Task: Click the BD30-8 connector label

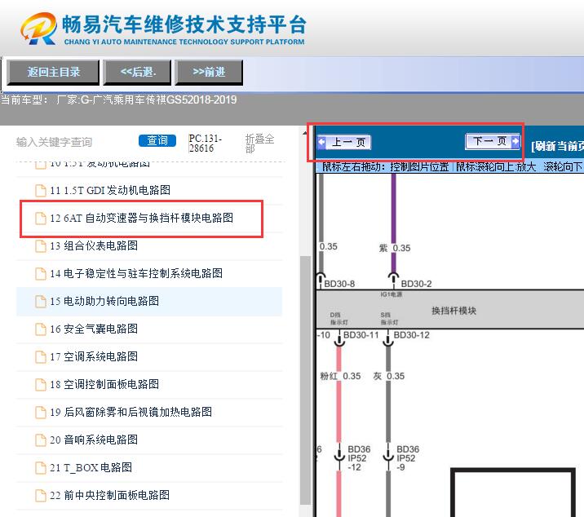Action: point(339,284)
